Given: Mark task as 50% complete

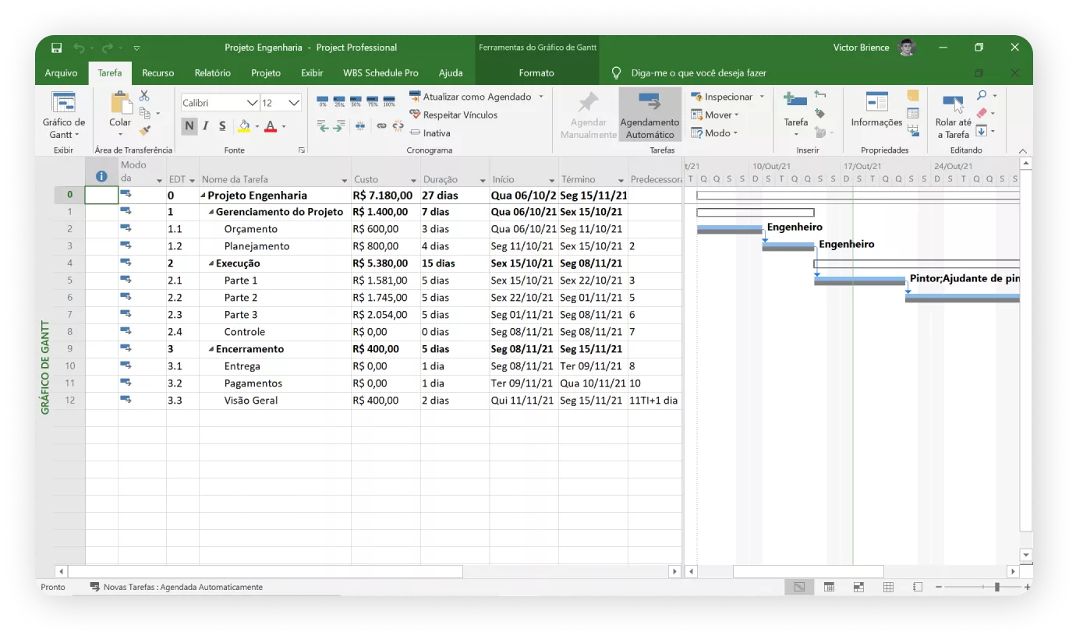Looking at the screenshot, I should coord(356,100).
